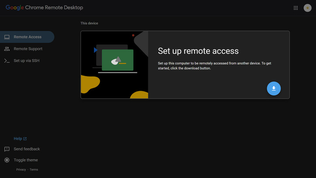Open Set up via SSH
316x178 pixels.
point(27,61)
